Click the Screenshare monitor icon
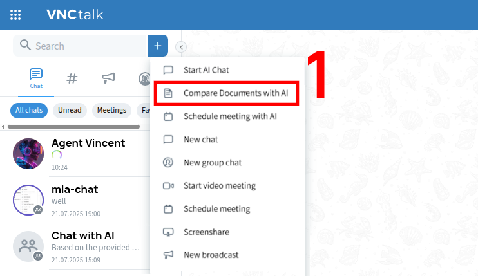 coord(169,232)
